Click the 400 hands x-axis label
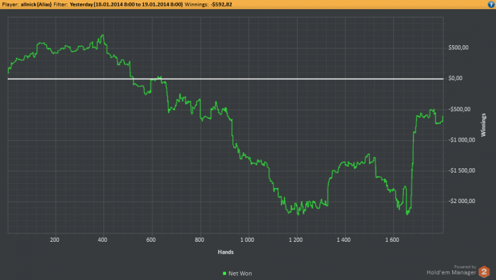 pyautogui.click(x=103, y=240)
